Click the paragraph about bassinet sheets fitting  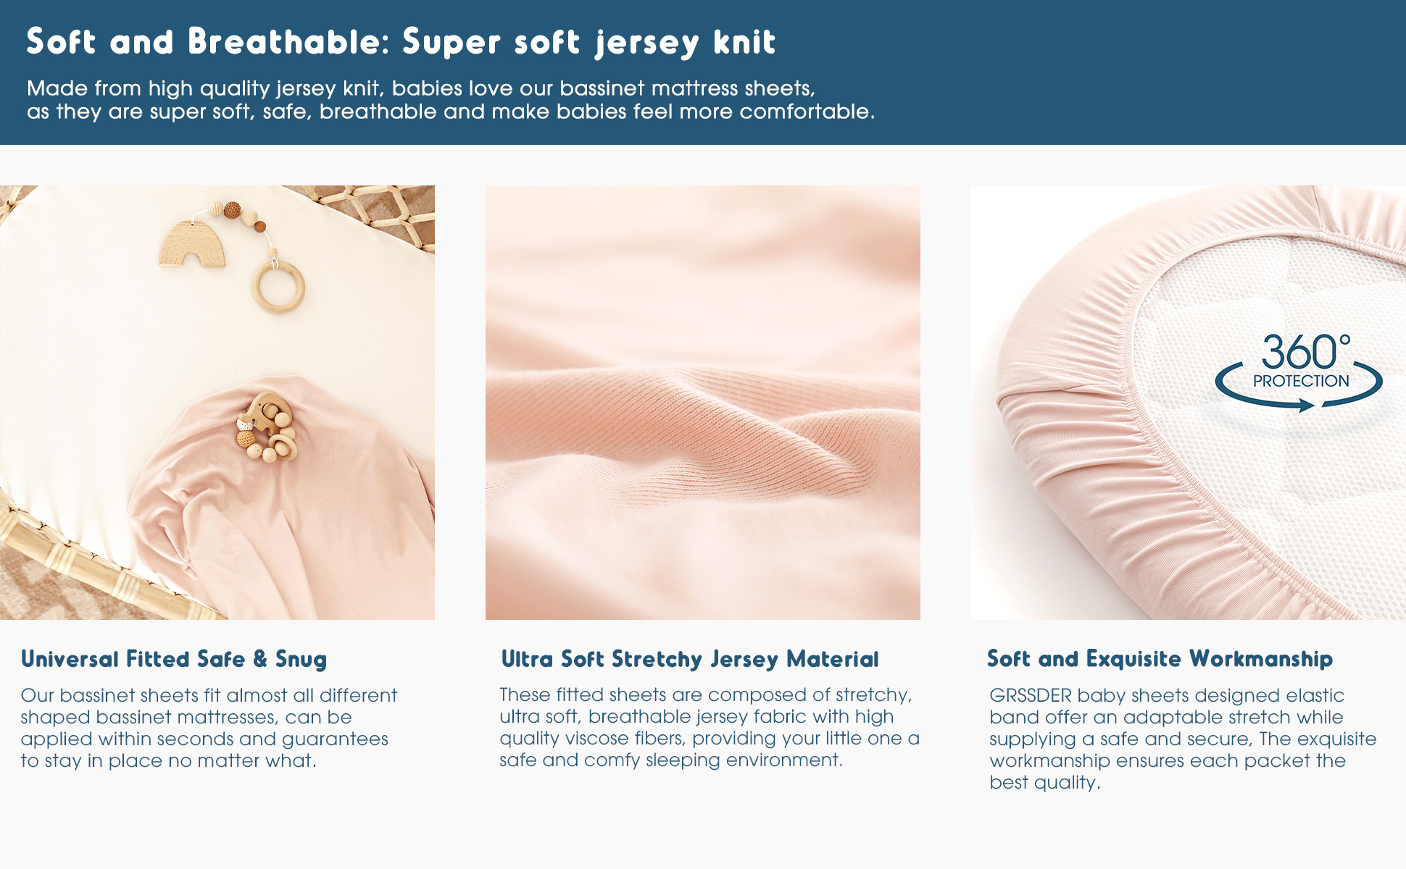209,727
